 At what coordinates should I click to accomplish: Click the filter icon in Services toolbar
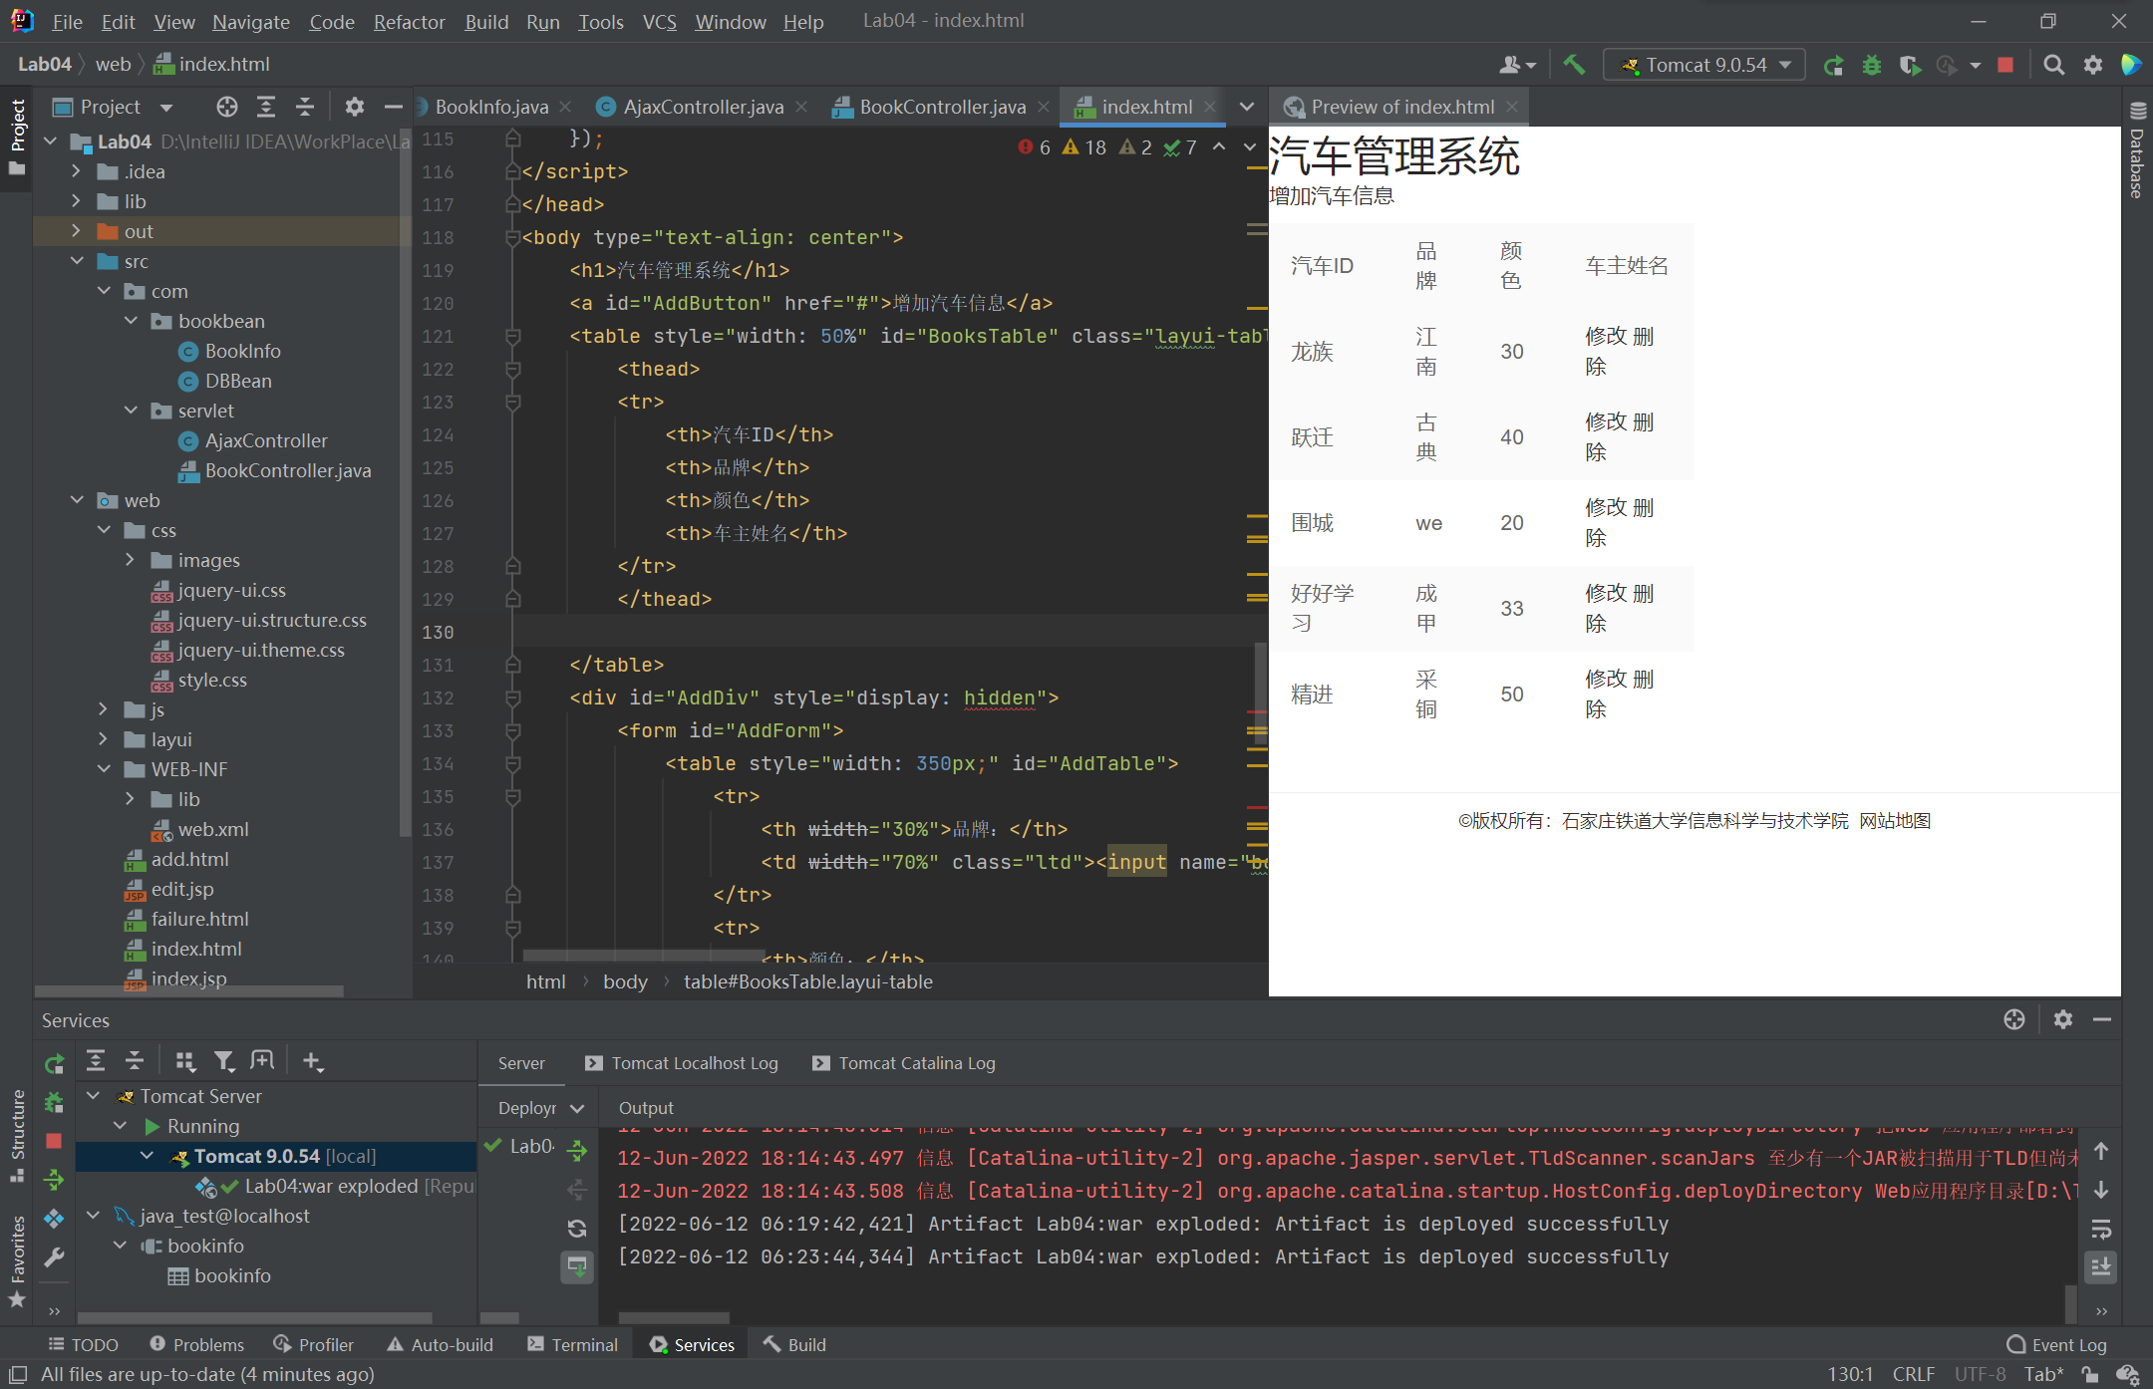tap(224, 1061)
